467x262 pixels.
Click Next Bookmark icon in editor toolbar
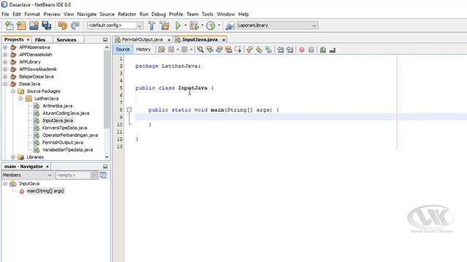259,49
